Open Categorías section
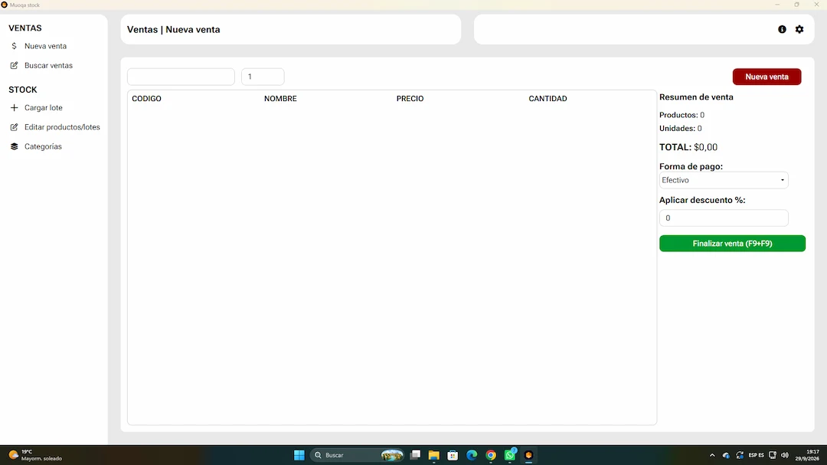This screenshot has width=827, height=465. [43, 147]
